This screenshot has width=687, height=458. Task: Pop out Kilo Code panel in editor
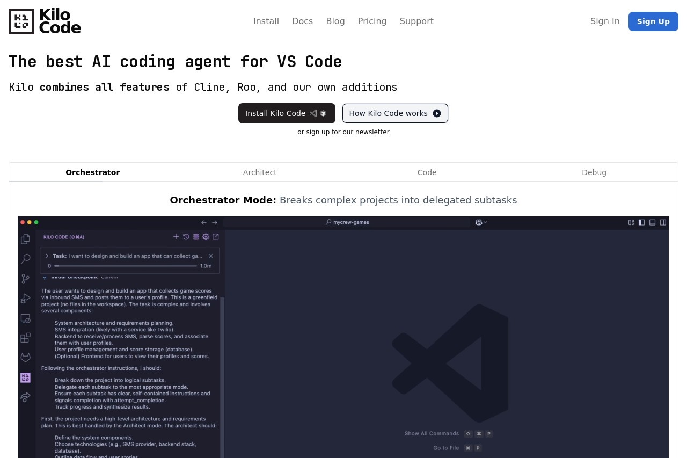pos(216,237)
